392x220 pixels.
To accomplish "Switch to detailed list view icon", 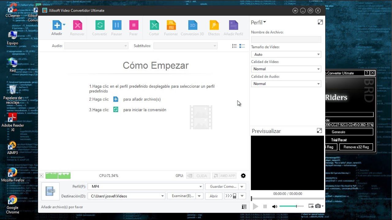I will point(242,46).
